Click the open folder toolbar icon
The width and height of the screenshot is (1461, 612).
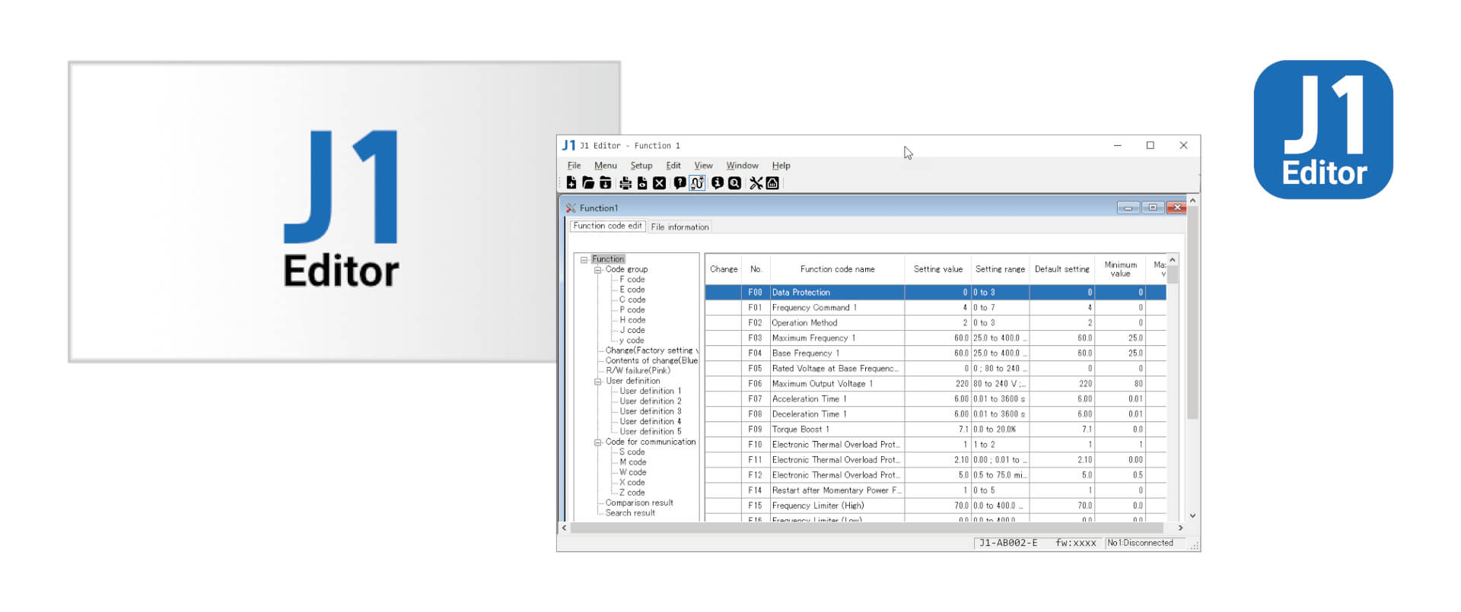point(587,183)
